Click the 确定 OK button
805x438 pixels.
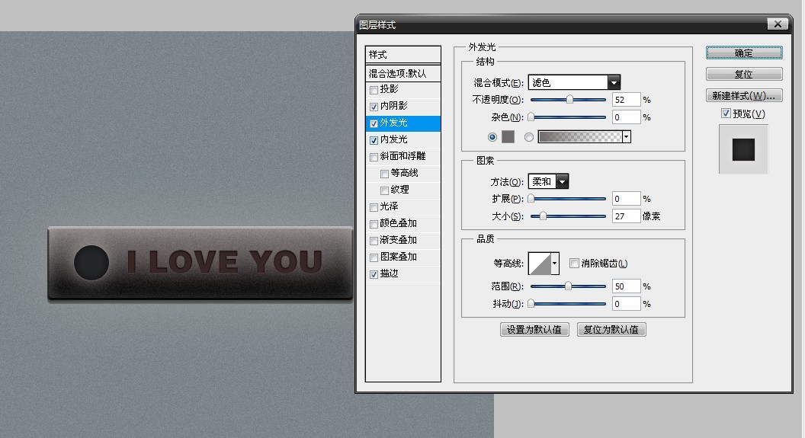click(743, 53)
